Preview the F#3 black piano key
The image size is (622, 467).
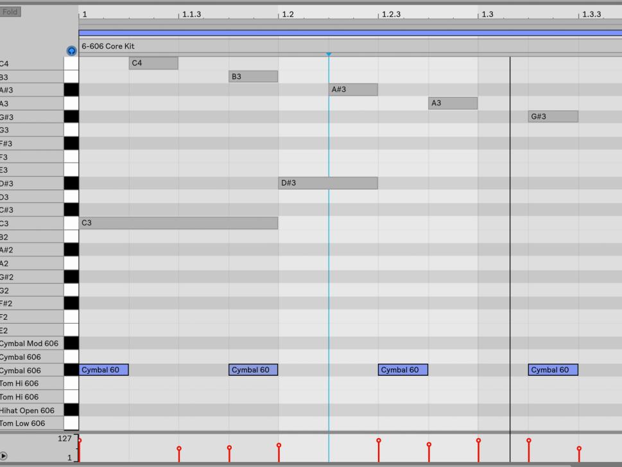(71, 143)
